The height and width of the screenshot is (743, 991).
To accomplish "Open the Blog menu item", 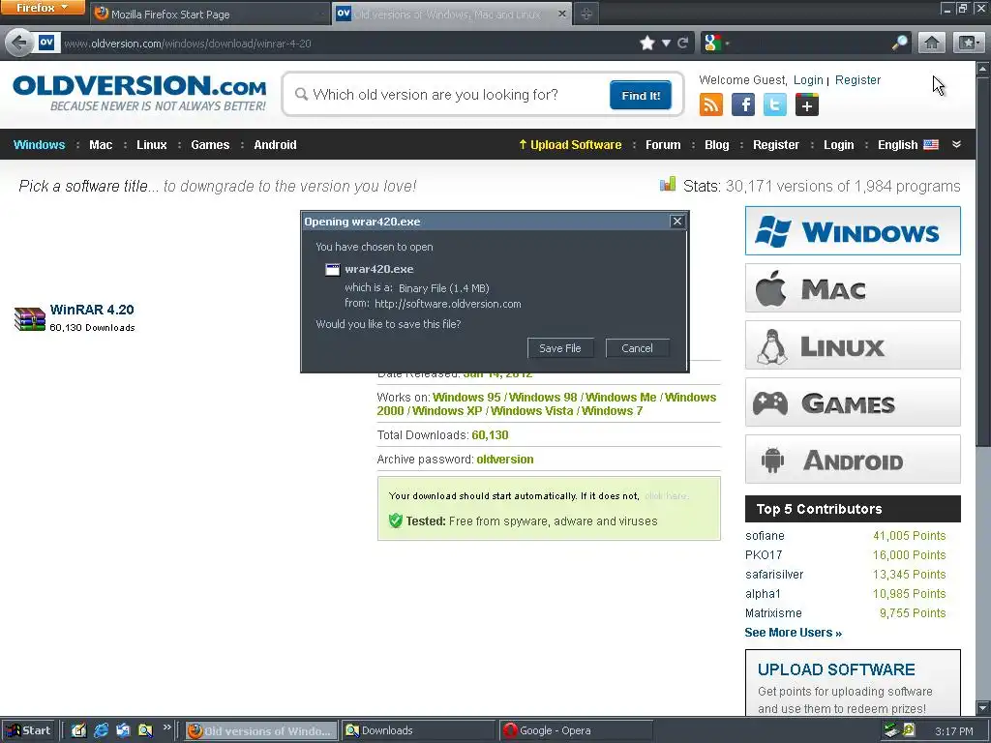I will coord(717,145).
